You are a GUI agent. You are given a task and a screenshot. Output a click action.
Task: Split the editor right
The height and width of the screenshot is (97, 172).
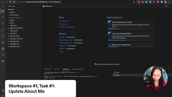pos(166,6)
